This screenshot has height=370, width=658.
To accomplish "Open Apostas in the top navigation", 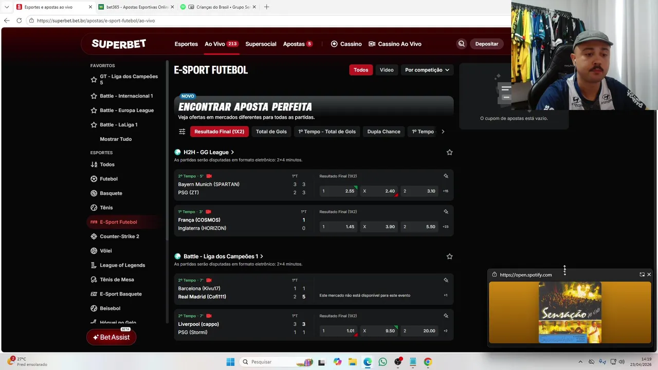I will click(298, 44).
